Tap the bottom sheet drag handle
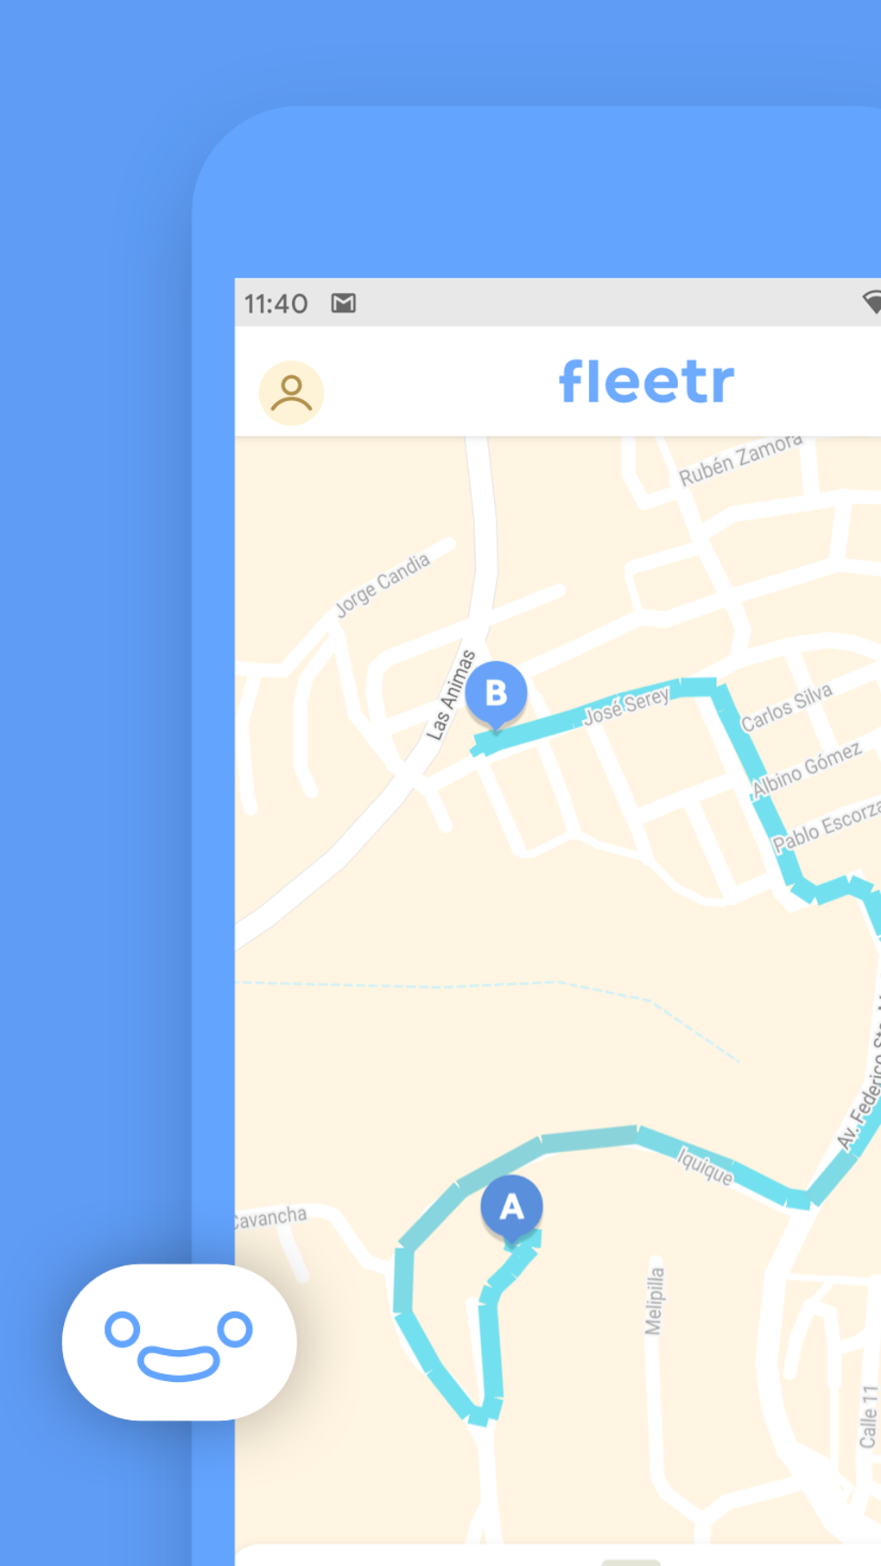This screenshot has width=881, height=1566. pos(631,1563)
